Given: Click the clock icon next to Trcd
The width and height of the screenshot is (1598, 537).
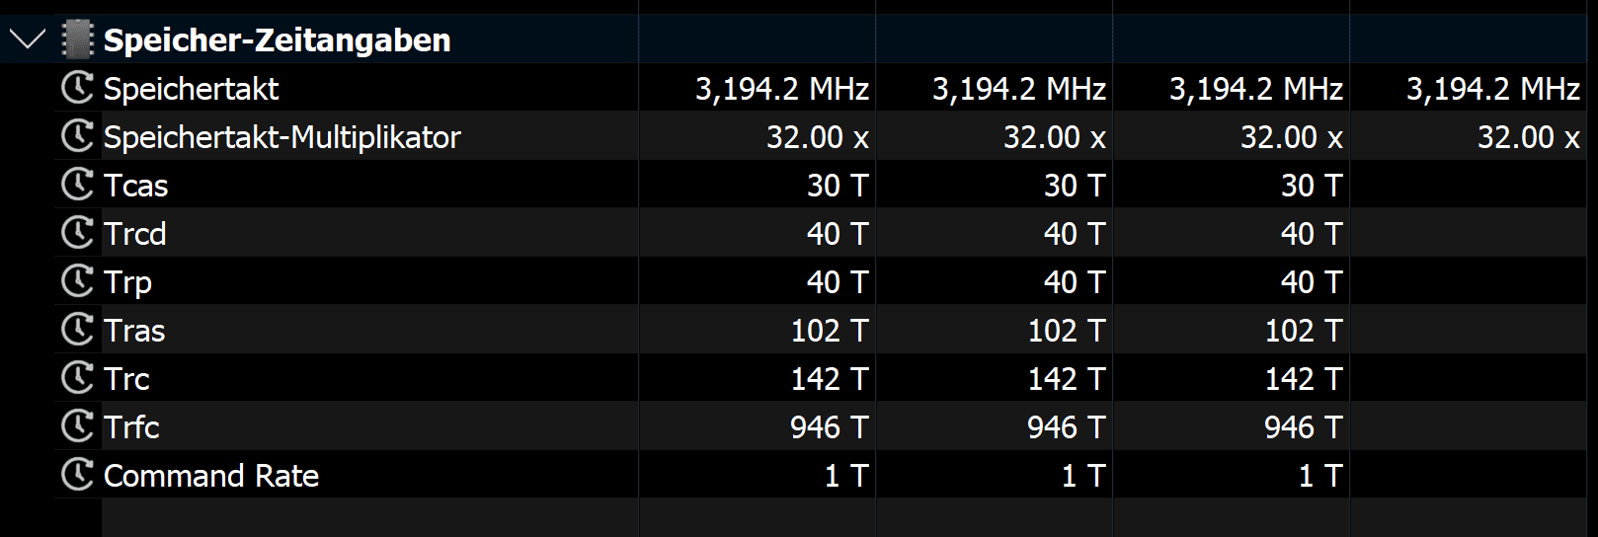Looking at the screenshot, I should [77, 233].
